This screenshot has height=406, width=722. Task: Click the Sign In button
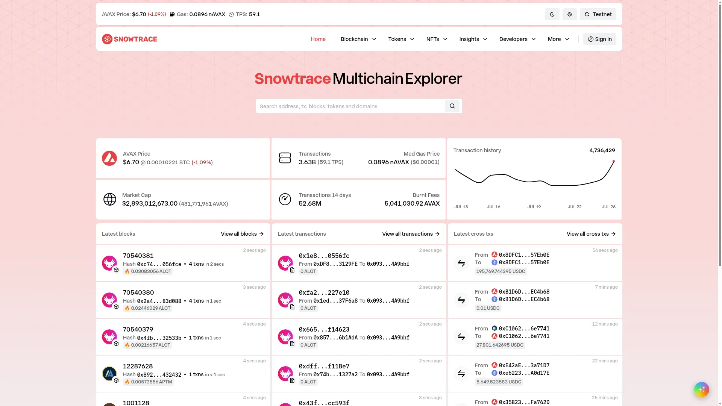pyautogui.click(x=599, y=39)
